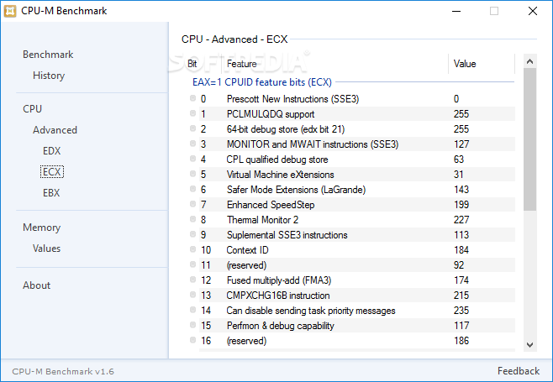Switch to the EBX register view
This screenshot has height=382, width=553.
[x=51, y=193]
